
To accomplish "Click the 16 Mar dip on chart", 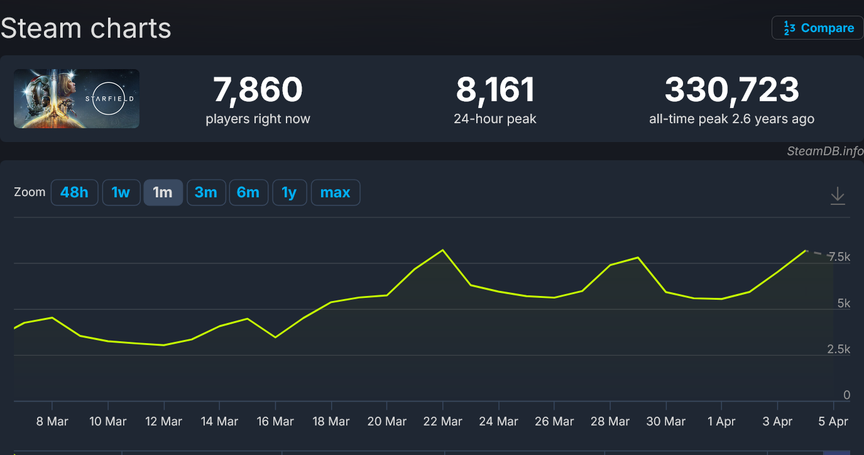I will click(x=275, y=337).
